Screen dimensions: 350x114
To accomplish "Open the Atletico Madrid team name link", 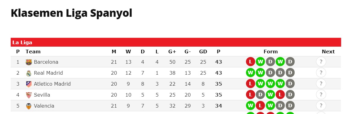I will (x=52, y=84).
